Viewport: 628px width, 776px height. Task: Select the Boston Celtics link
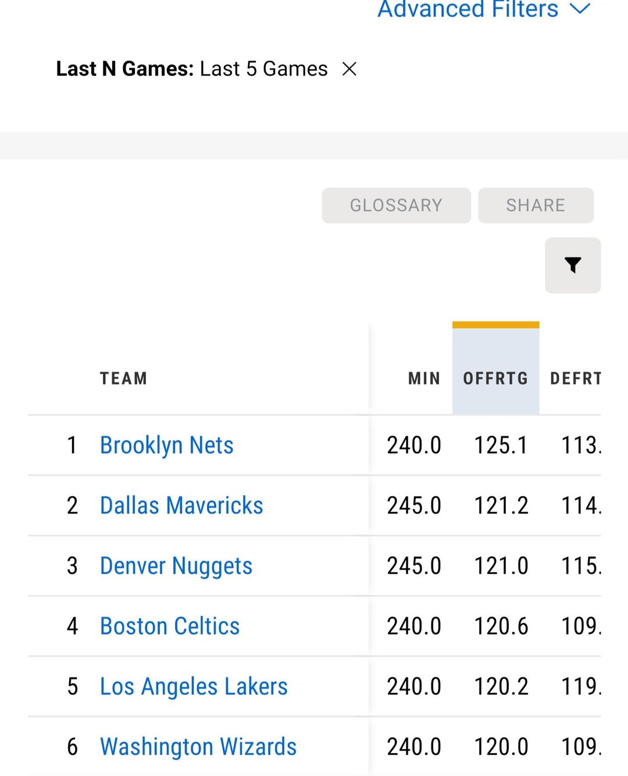(170, 627)
